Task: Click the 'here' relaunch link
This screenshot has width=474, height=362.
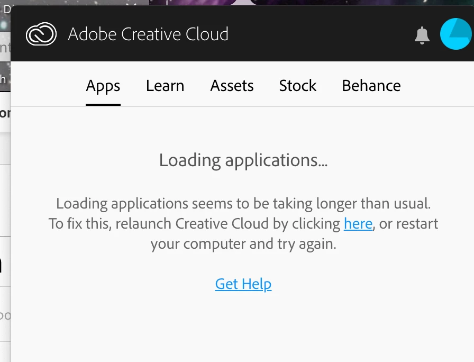Action: tap(358, 224)
